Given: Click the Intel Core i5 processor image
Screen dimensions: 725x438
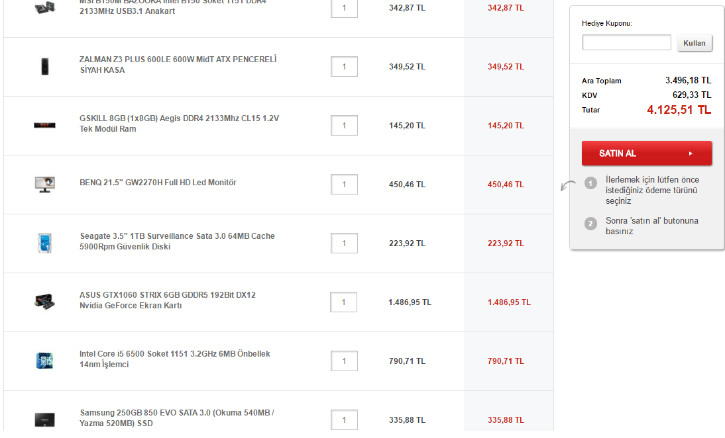Looking at the screenshot, I should point(44,361).
